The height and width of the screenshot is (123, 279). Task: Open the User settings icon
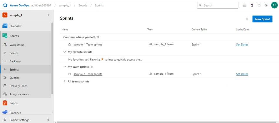(266, 5)
